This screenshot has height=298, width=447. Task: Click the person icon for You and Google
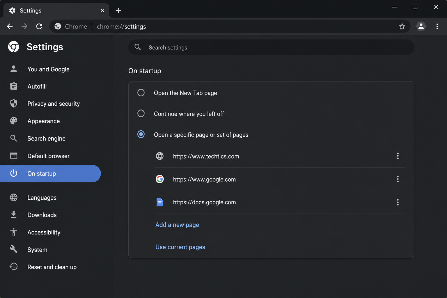14,69
